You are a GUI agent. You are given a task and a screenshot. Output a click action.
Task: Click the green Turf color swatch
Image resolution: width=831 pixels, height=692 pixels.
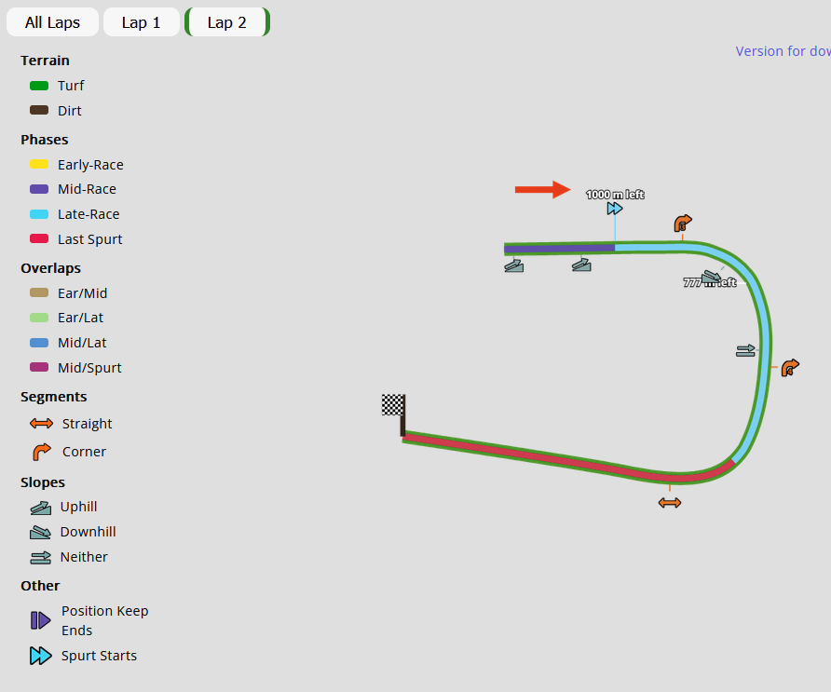(x=39, y=86)
